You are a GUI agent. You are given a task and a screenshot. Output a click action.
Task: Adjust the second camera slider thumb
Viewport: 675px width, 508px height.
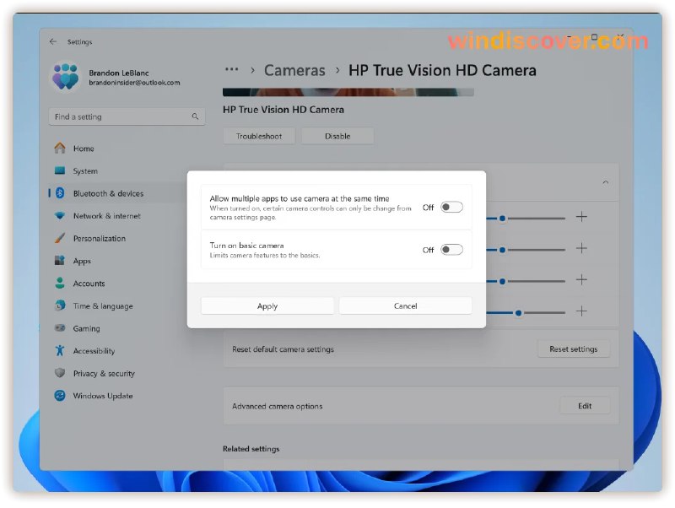coord(502,250)
